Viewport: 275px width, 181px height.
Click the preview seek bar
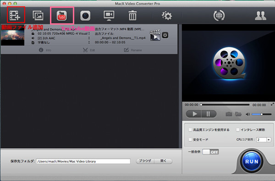(225, 105)
